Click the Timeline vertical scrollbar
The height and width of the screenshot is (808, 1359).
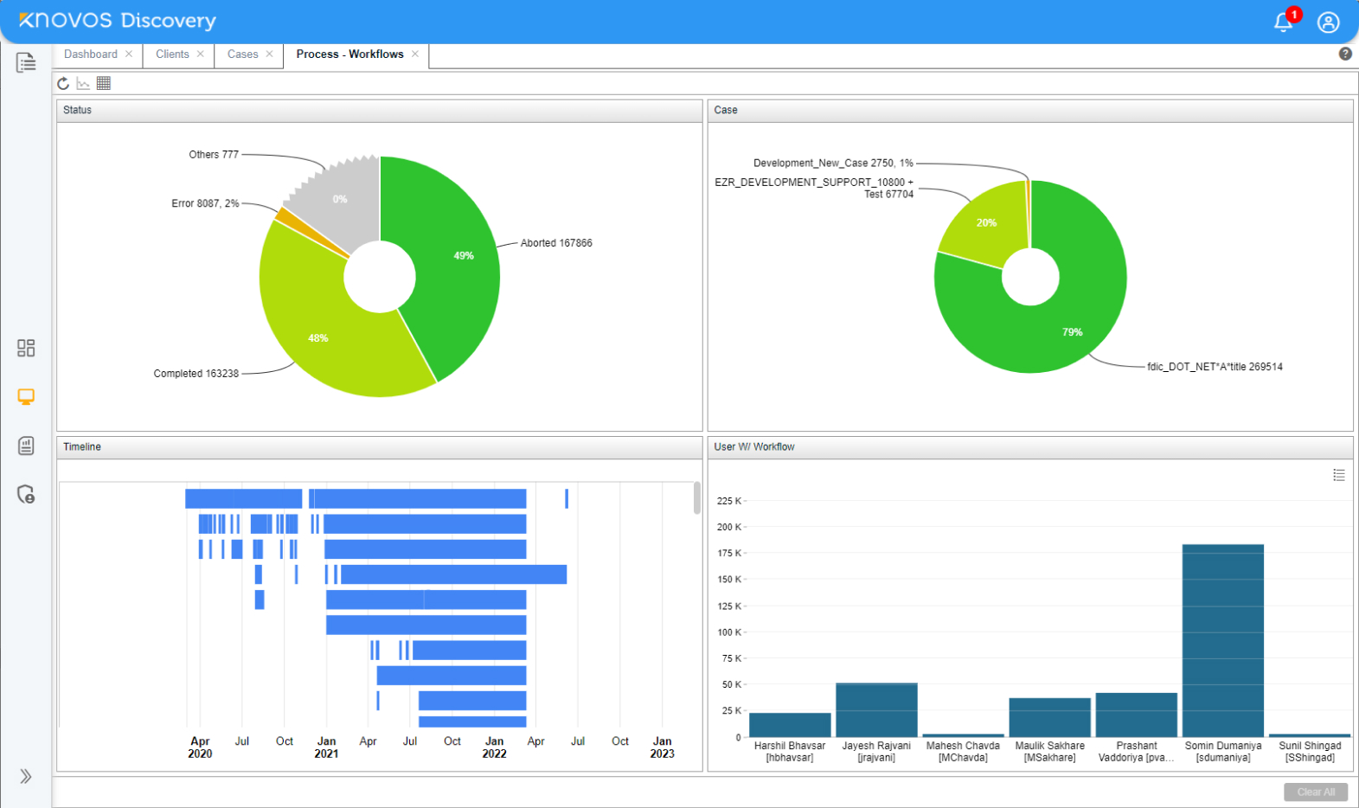697,498
